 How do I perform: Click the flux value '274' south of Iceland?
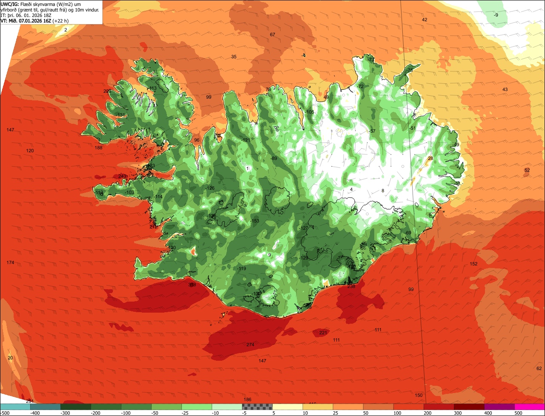coord(250,345)
